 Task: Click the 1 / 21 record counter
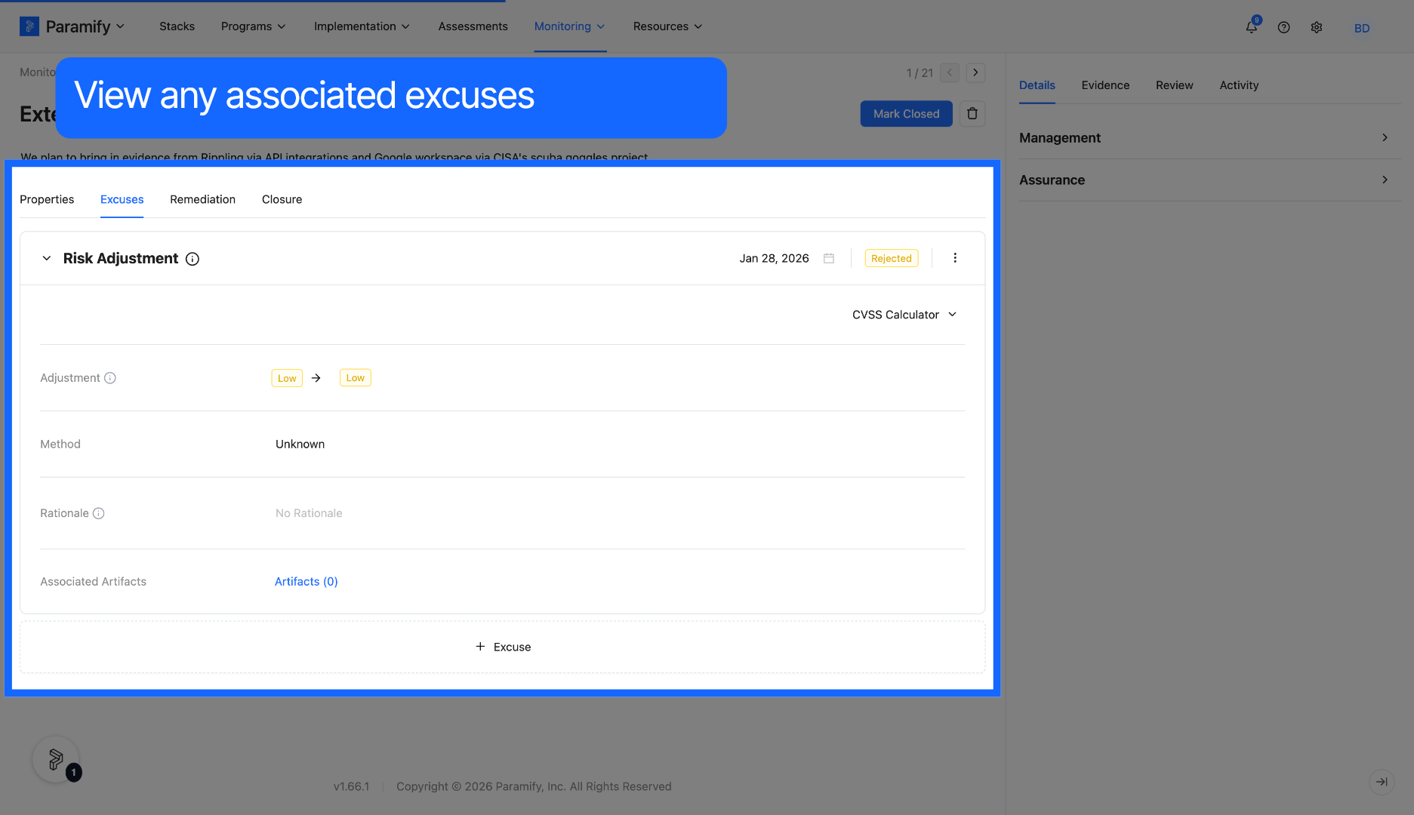pos(920,73)
